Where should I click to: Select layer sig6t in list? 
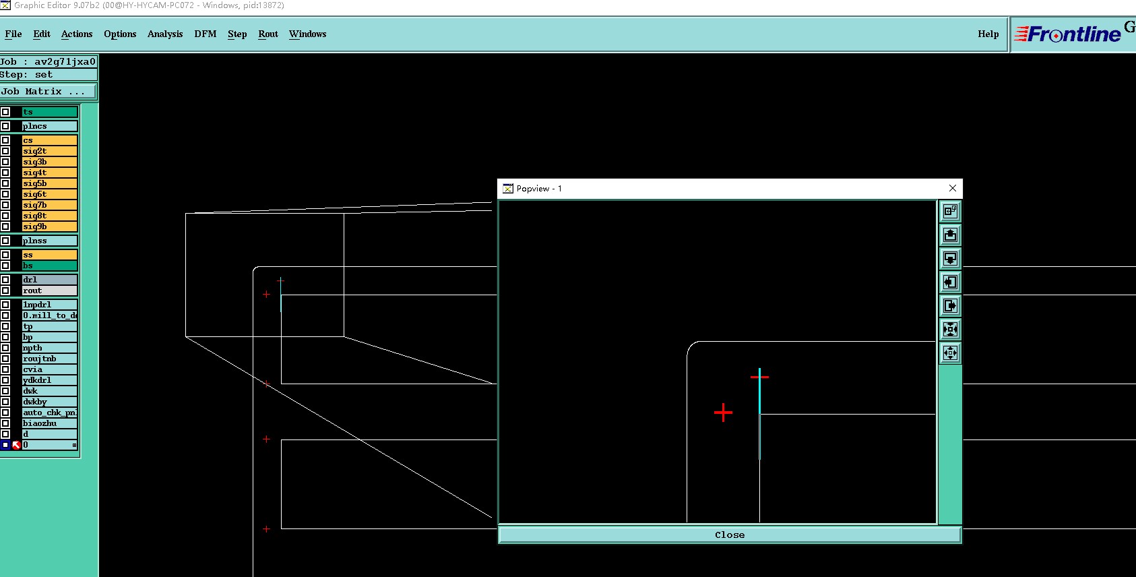(x=50, y=194)
